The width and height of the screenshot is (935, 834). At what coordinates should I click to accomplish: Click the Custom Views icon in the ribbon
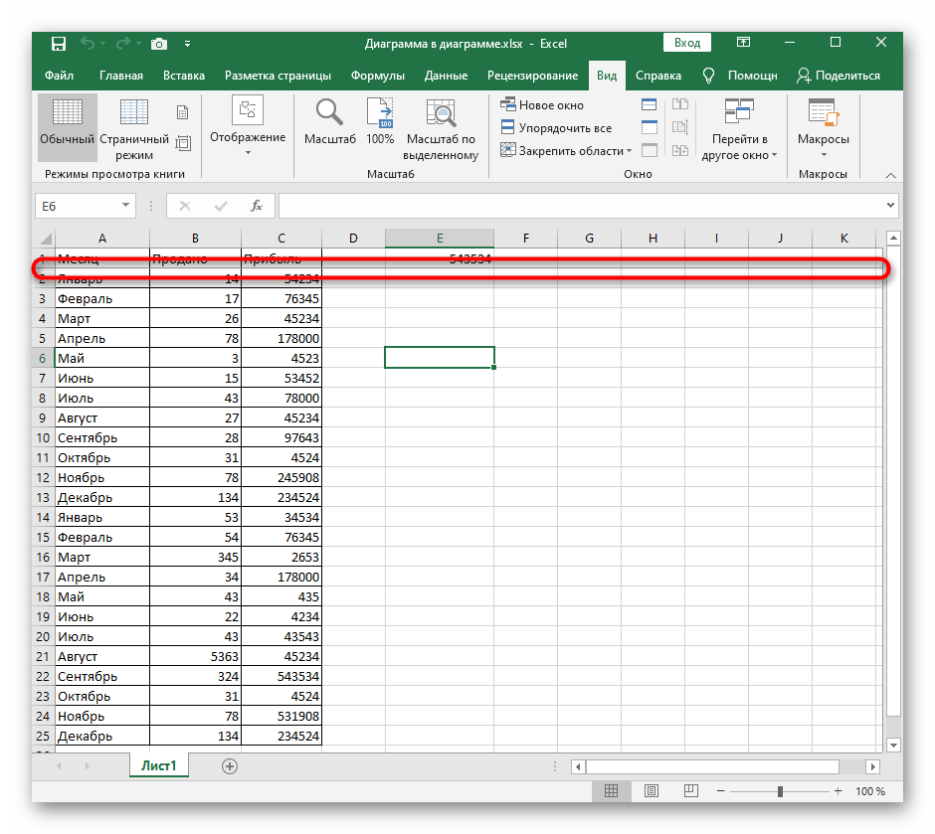point(183,143)
